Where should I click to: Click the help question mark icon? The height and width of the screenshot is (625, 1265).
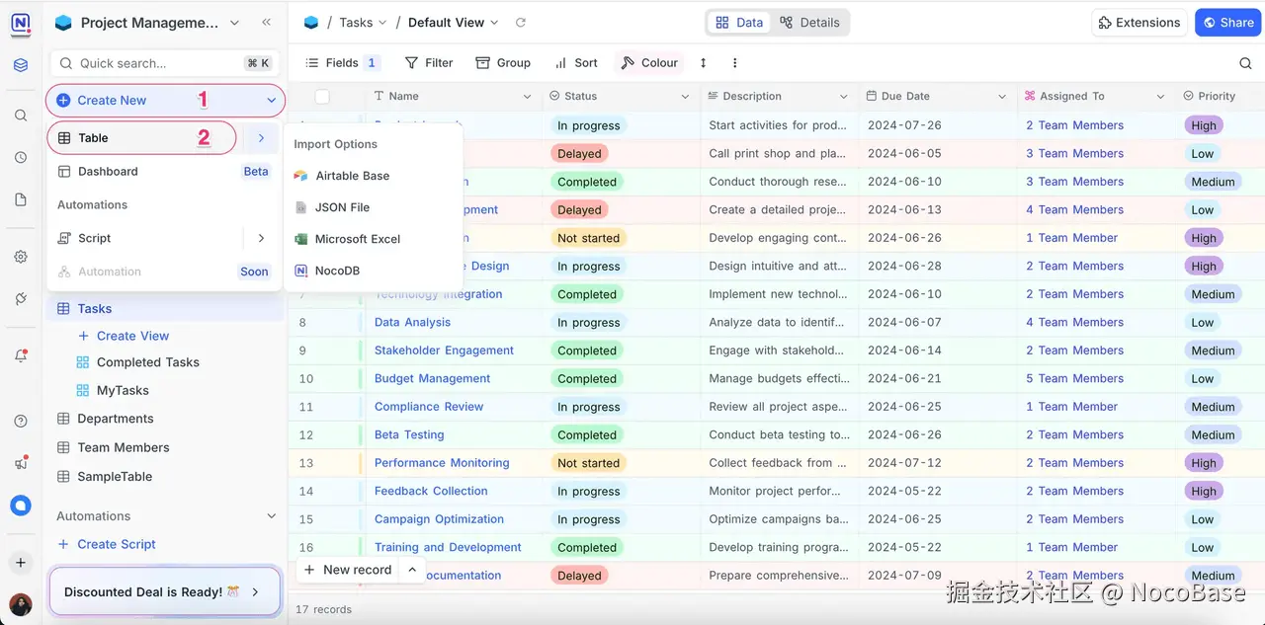tap(21, 422)
